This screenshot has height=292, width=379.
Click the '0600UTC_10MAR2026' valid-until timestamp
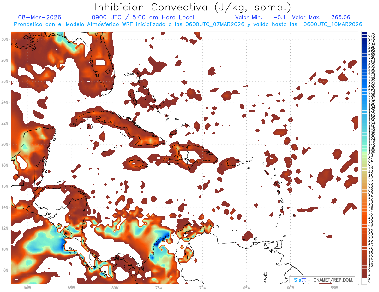[x=333, y=24]
